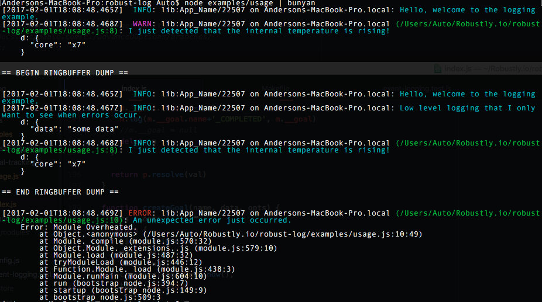
Task: Click the '== BEGIN RINGBUFFER DUMP ==' line
Action: point(65,73)
